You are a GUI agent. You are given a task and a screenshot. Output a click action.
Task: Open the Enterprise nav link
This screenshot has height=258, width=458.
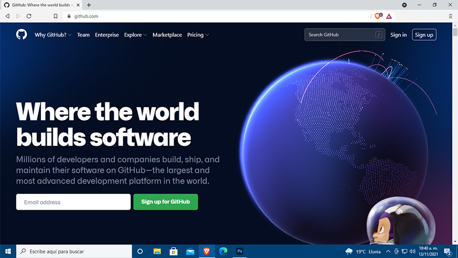pyautogui.click(x=107, y=35)
